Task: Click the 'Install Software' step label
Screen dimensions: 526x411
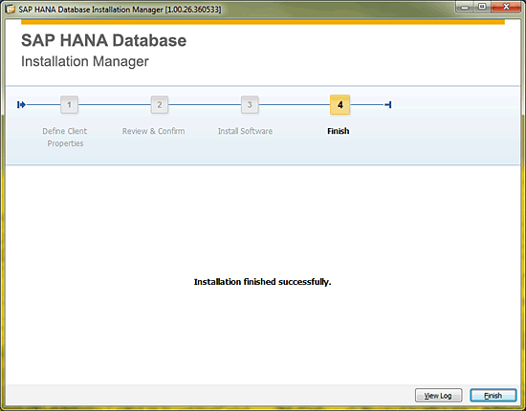Action: coord(245,131)
